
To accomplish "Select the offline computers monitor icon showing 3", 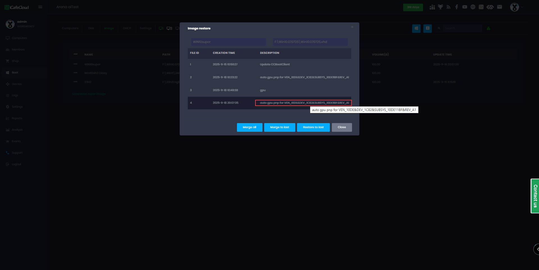I will (169, 28).
